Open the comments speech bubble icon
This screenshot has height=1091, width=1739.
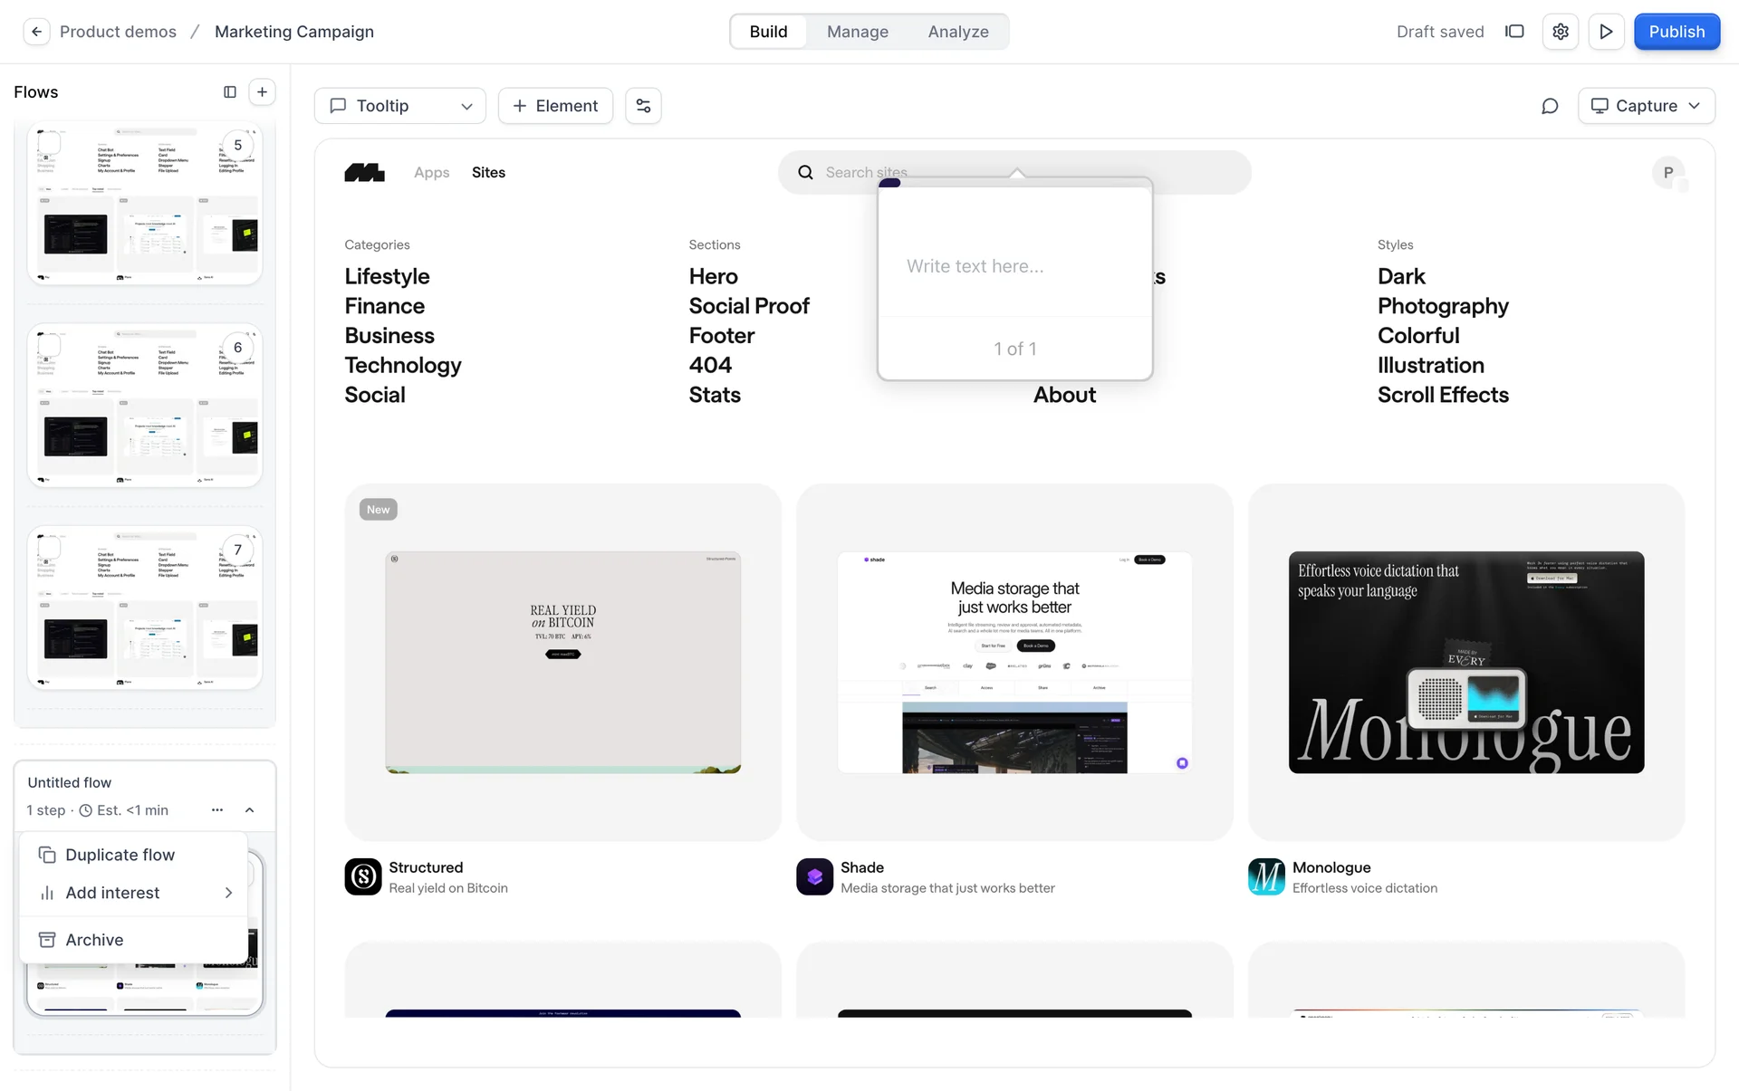1550,106
